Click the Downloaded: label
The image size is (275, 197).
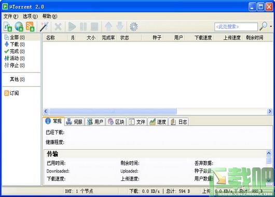pos(58,171)
